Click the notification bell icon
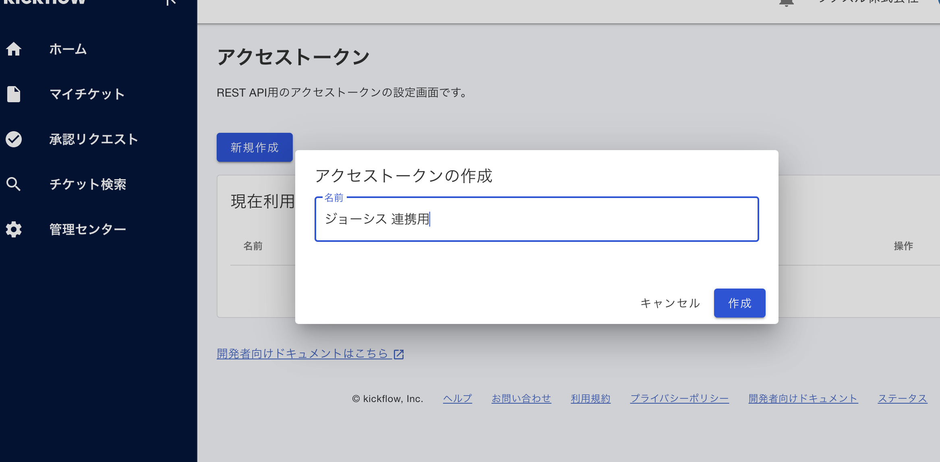 point(786,2)
